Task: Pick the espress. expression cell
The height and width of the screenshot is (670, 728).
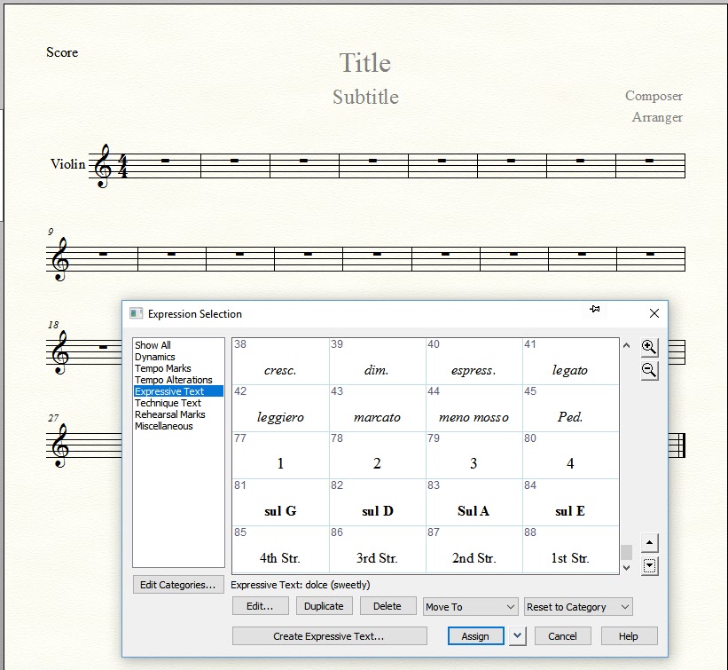Action: [474, 362]
